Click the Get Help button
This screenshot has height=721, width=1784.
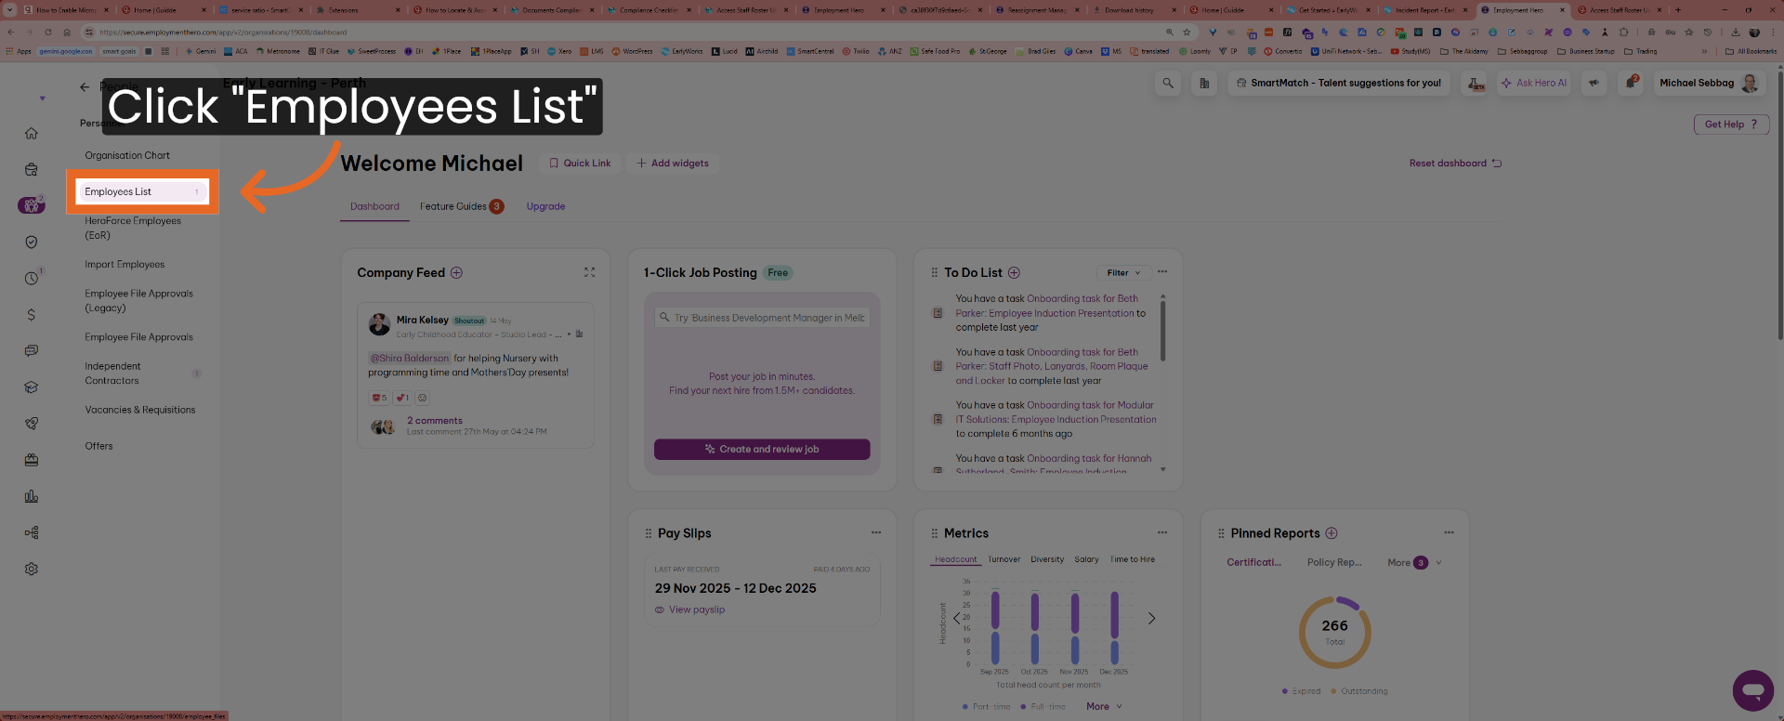pyautogui.click(x=1731, y=125)
